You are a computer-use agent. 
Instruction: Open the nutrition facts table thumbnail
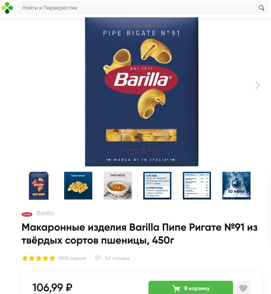point(197,186)
